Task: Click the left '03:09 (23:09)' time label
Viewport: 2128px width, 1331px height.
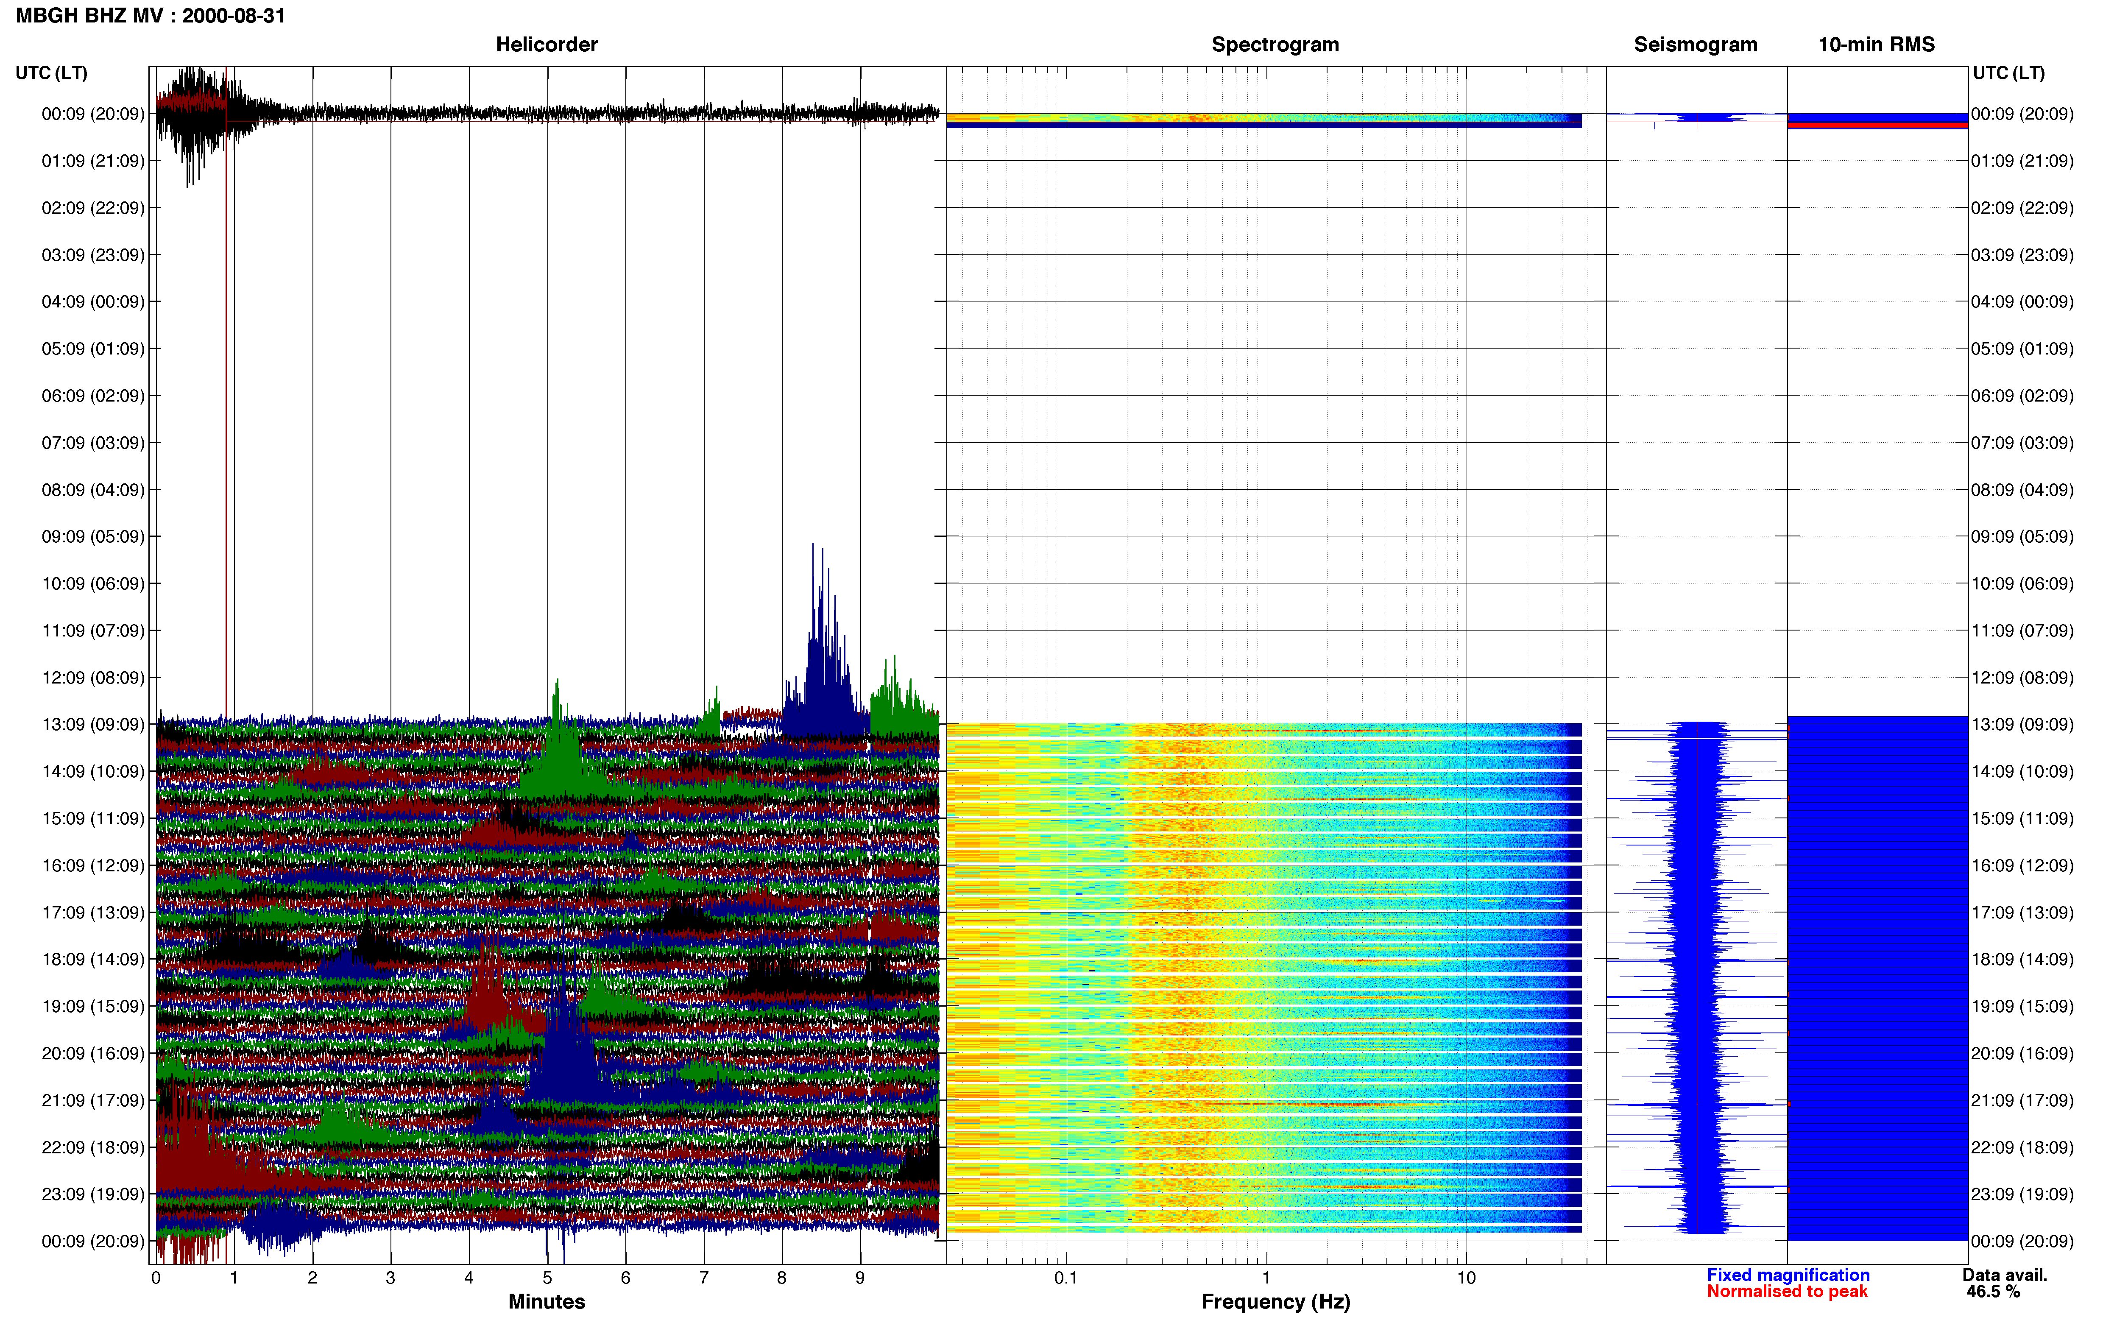Action: point(93,255)
